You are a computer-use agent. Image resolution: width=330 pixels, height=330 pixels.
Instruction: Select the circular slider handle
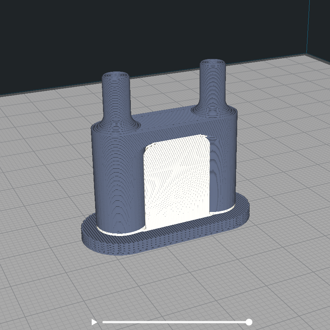[x=250, y=321]
